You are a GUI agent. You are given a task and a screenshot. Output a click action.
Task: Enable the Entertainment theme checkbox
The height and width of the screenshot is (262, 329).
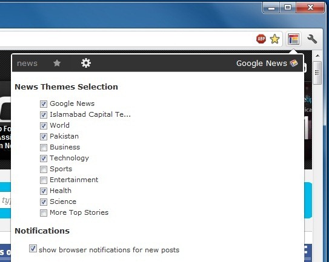click(x=44, y=180)
